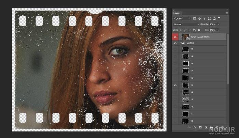Toggle the layer filtering on/off switch

219,18
